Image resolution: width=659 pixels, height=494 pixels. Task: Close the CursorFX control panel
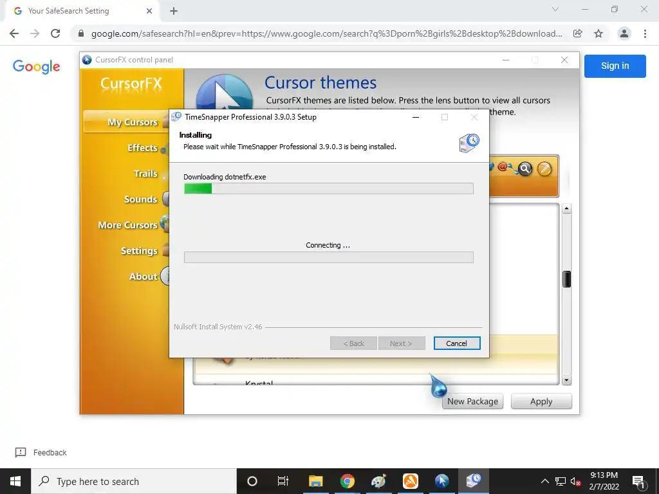pos(564,60)
